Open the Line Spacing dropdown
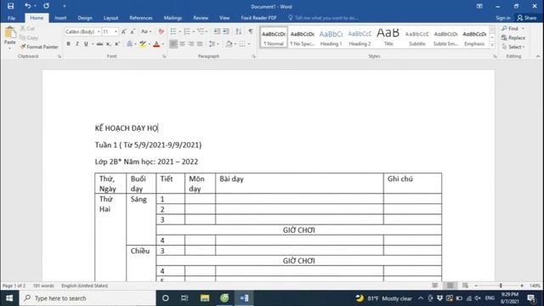 pos(213,44)
